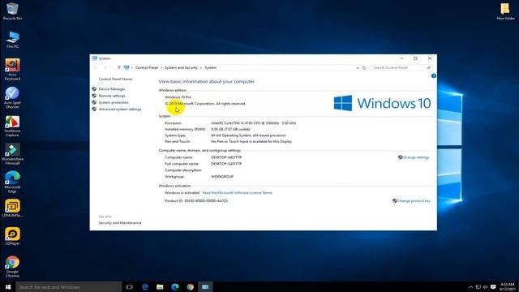
Task: Click the help question mark icon
Action: (x=434, y=75)
